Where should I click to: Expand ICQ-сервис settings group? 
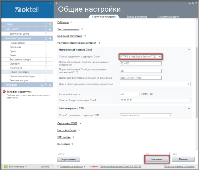click(72, 144)
